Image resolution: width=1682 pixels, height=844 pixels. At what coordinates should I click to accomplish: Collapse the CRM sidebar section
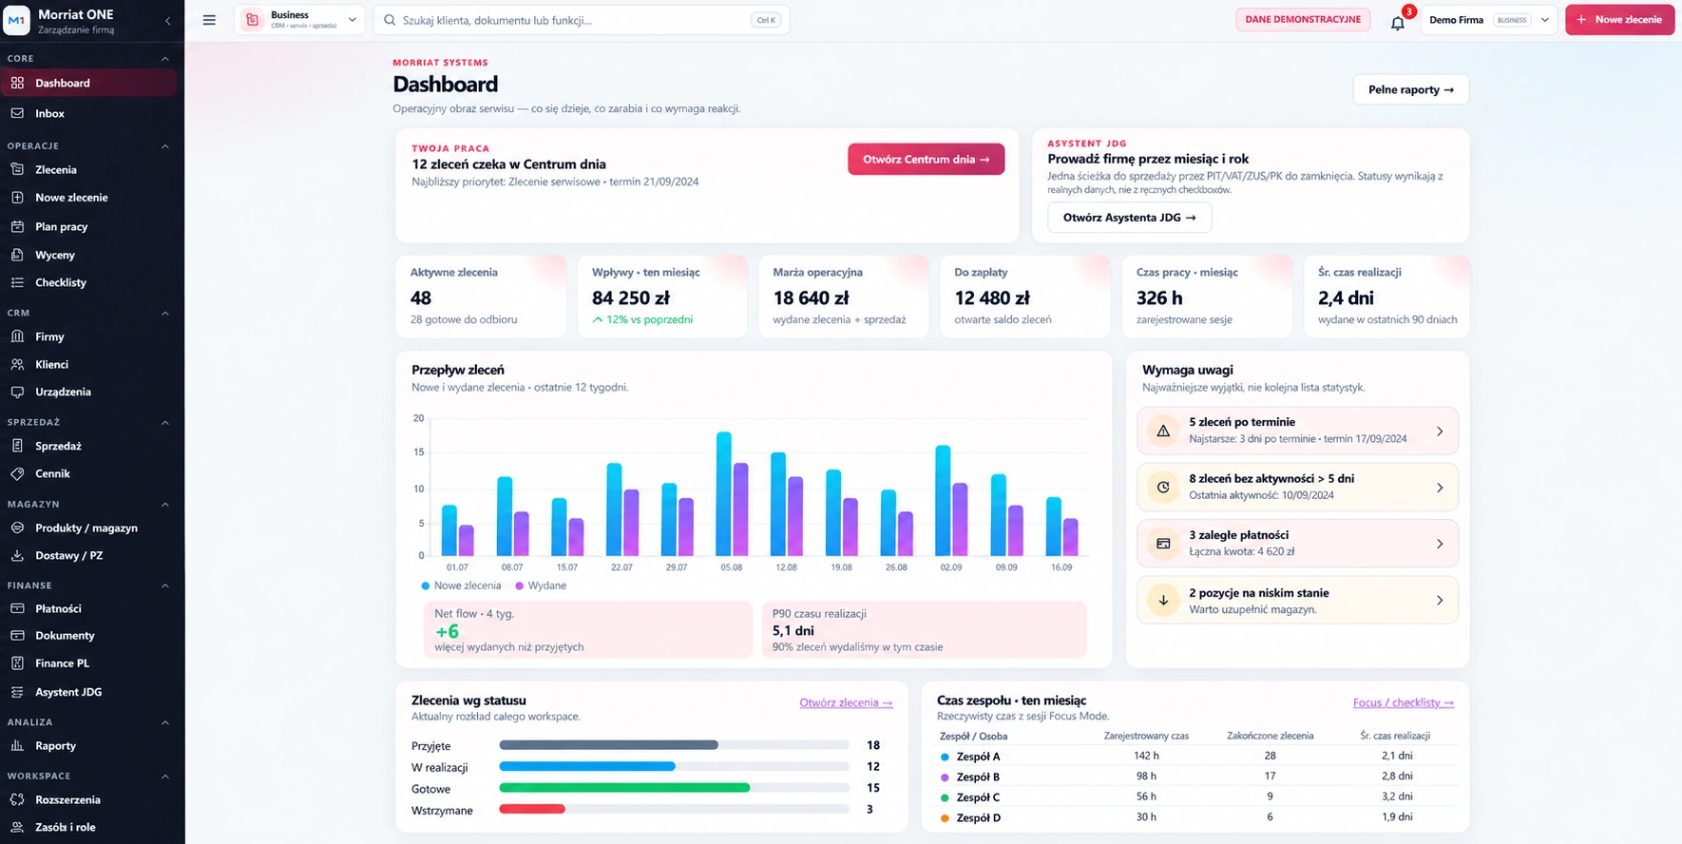[165, 313]
